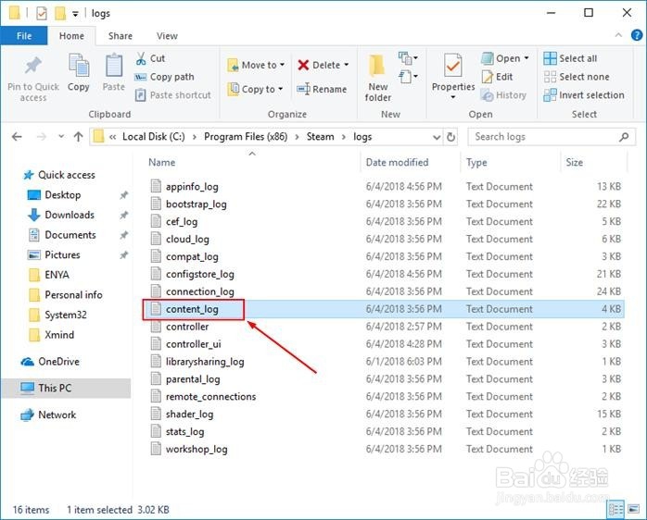Select OneDrive in navigation pane
Image resolution: width=647 pixels, height=520 pixels.
pos(50,362)
